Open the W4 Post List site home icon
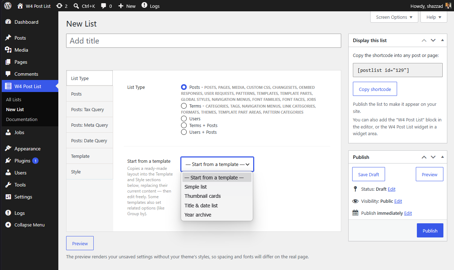Screen dimensions: 454x270 coord(20,6)
